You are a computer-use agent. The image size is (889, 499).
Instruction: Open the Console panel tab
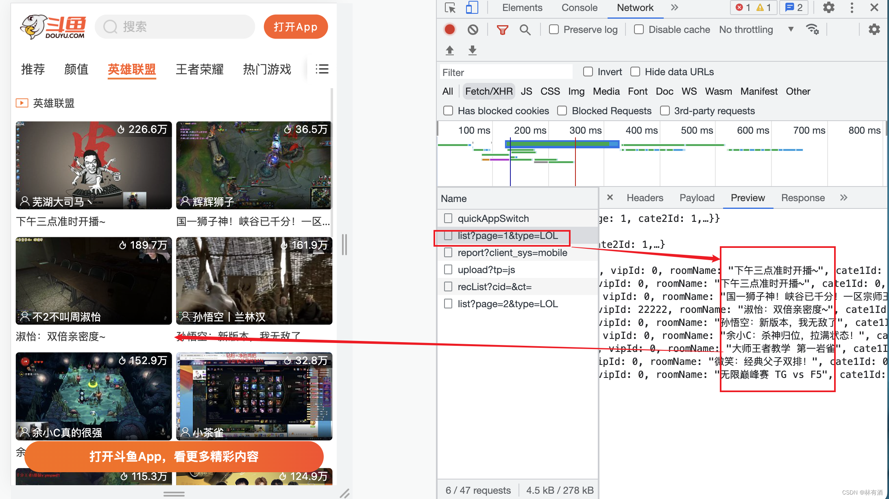pyautogui.click(x=580, y=8)
